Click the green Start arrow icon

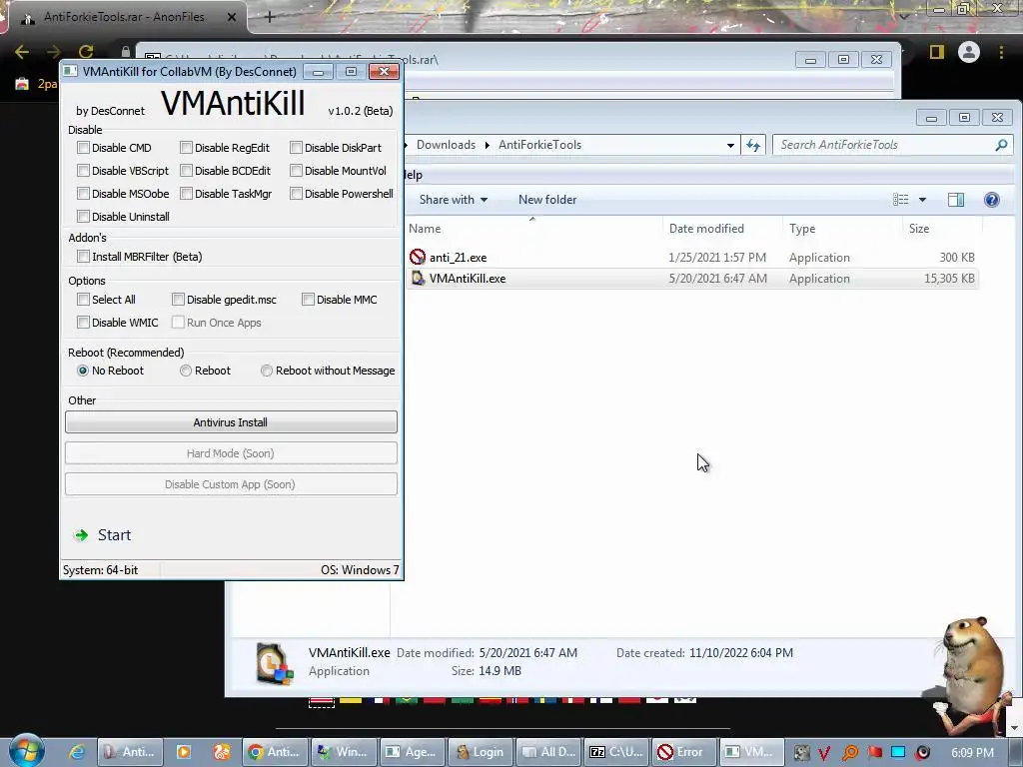coord(81,535)
